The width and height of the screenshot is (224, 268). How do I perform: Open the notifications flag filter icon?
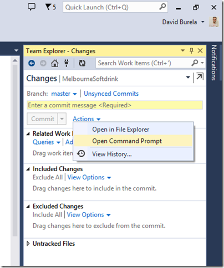pos(50,7)
